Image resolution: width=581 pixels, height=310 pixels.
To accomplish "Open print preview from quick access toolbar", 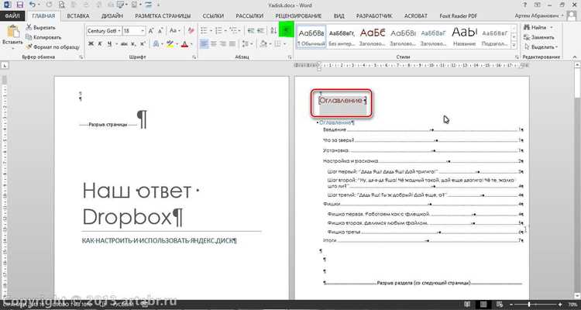I will tap(61, 5).
